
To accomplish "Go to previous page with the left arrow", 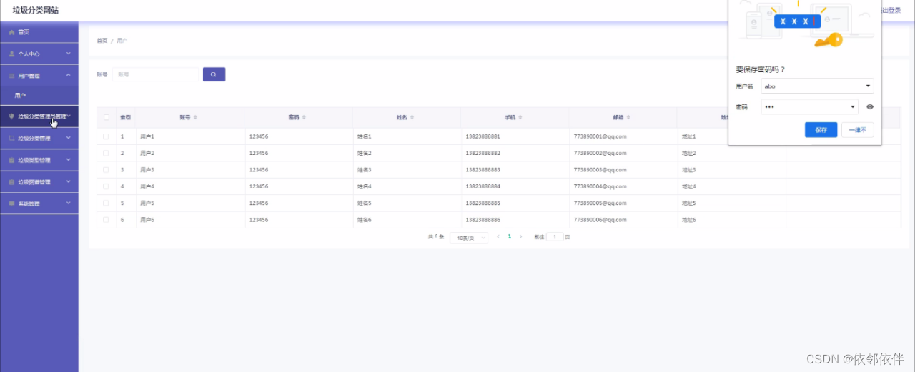I will [498, 236].
